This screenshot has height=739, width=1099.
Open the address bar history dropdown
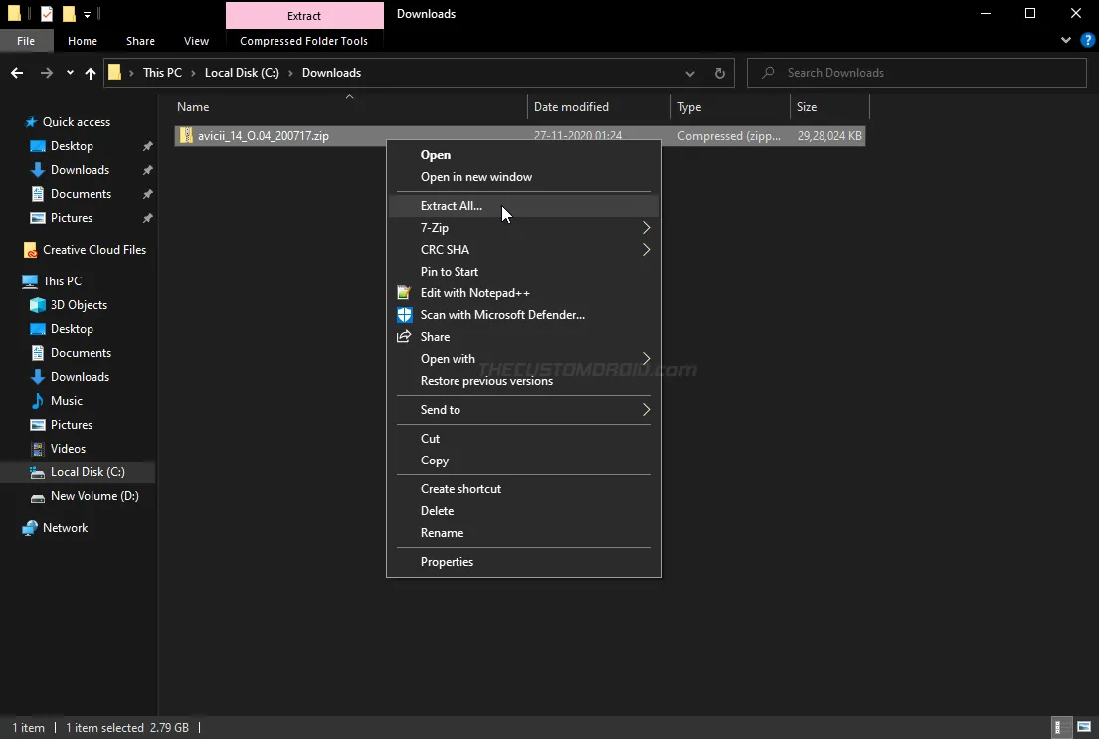point(690,73)
